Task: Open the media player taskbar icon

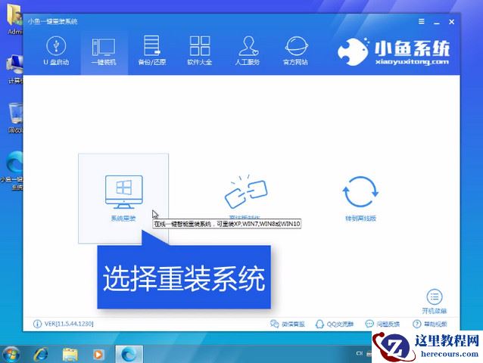Action: point(98,355)
